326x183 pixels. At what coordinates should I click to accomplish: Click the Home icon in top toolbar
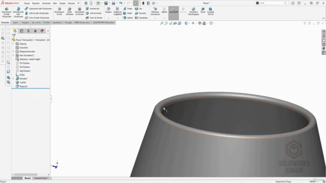click(x=86, y=3)
